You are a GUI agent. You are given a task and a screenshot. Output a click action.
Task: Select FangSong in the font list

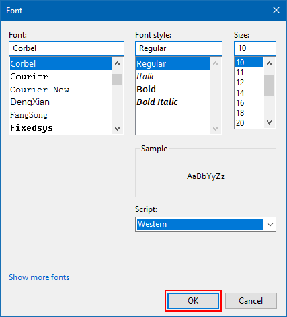60,115
